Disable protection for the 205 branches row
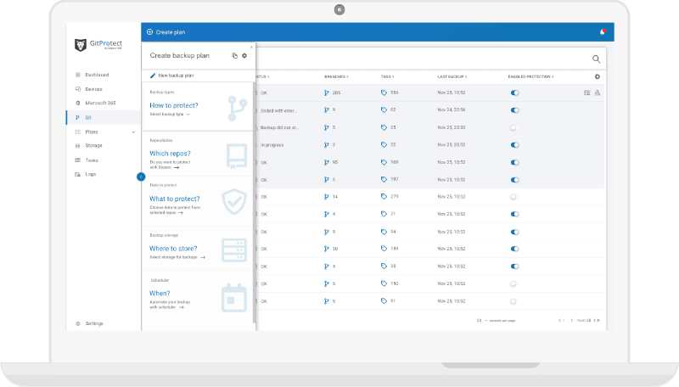Screen dimensions: 679x387 [x=514, y=93]
